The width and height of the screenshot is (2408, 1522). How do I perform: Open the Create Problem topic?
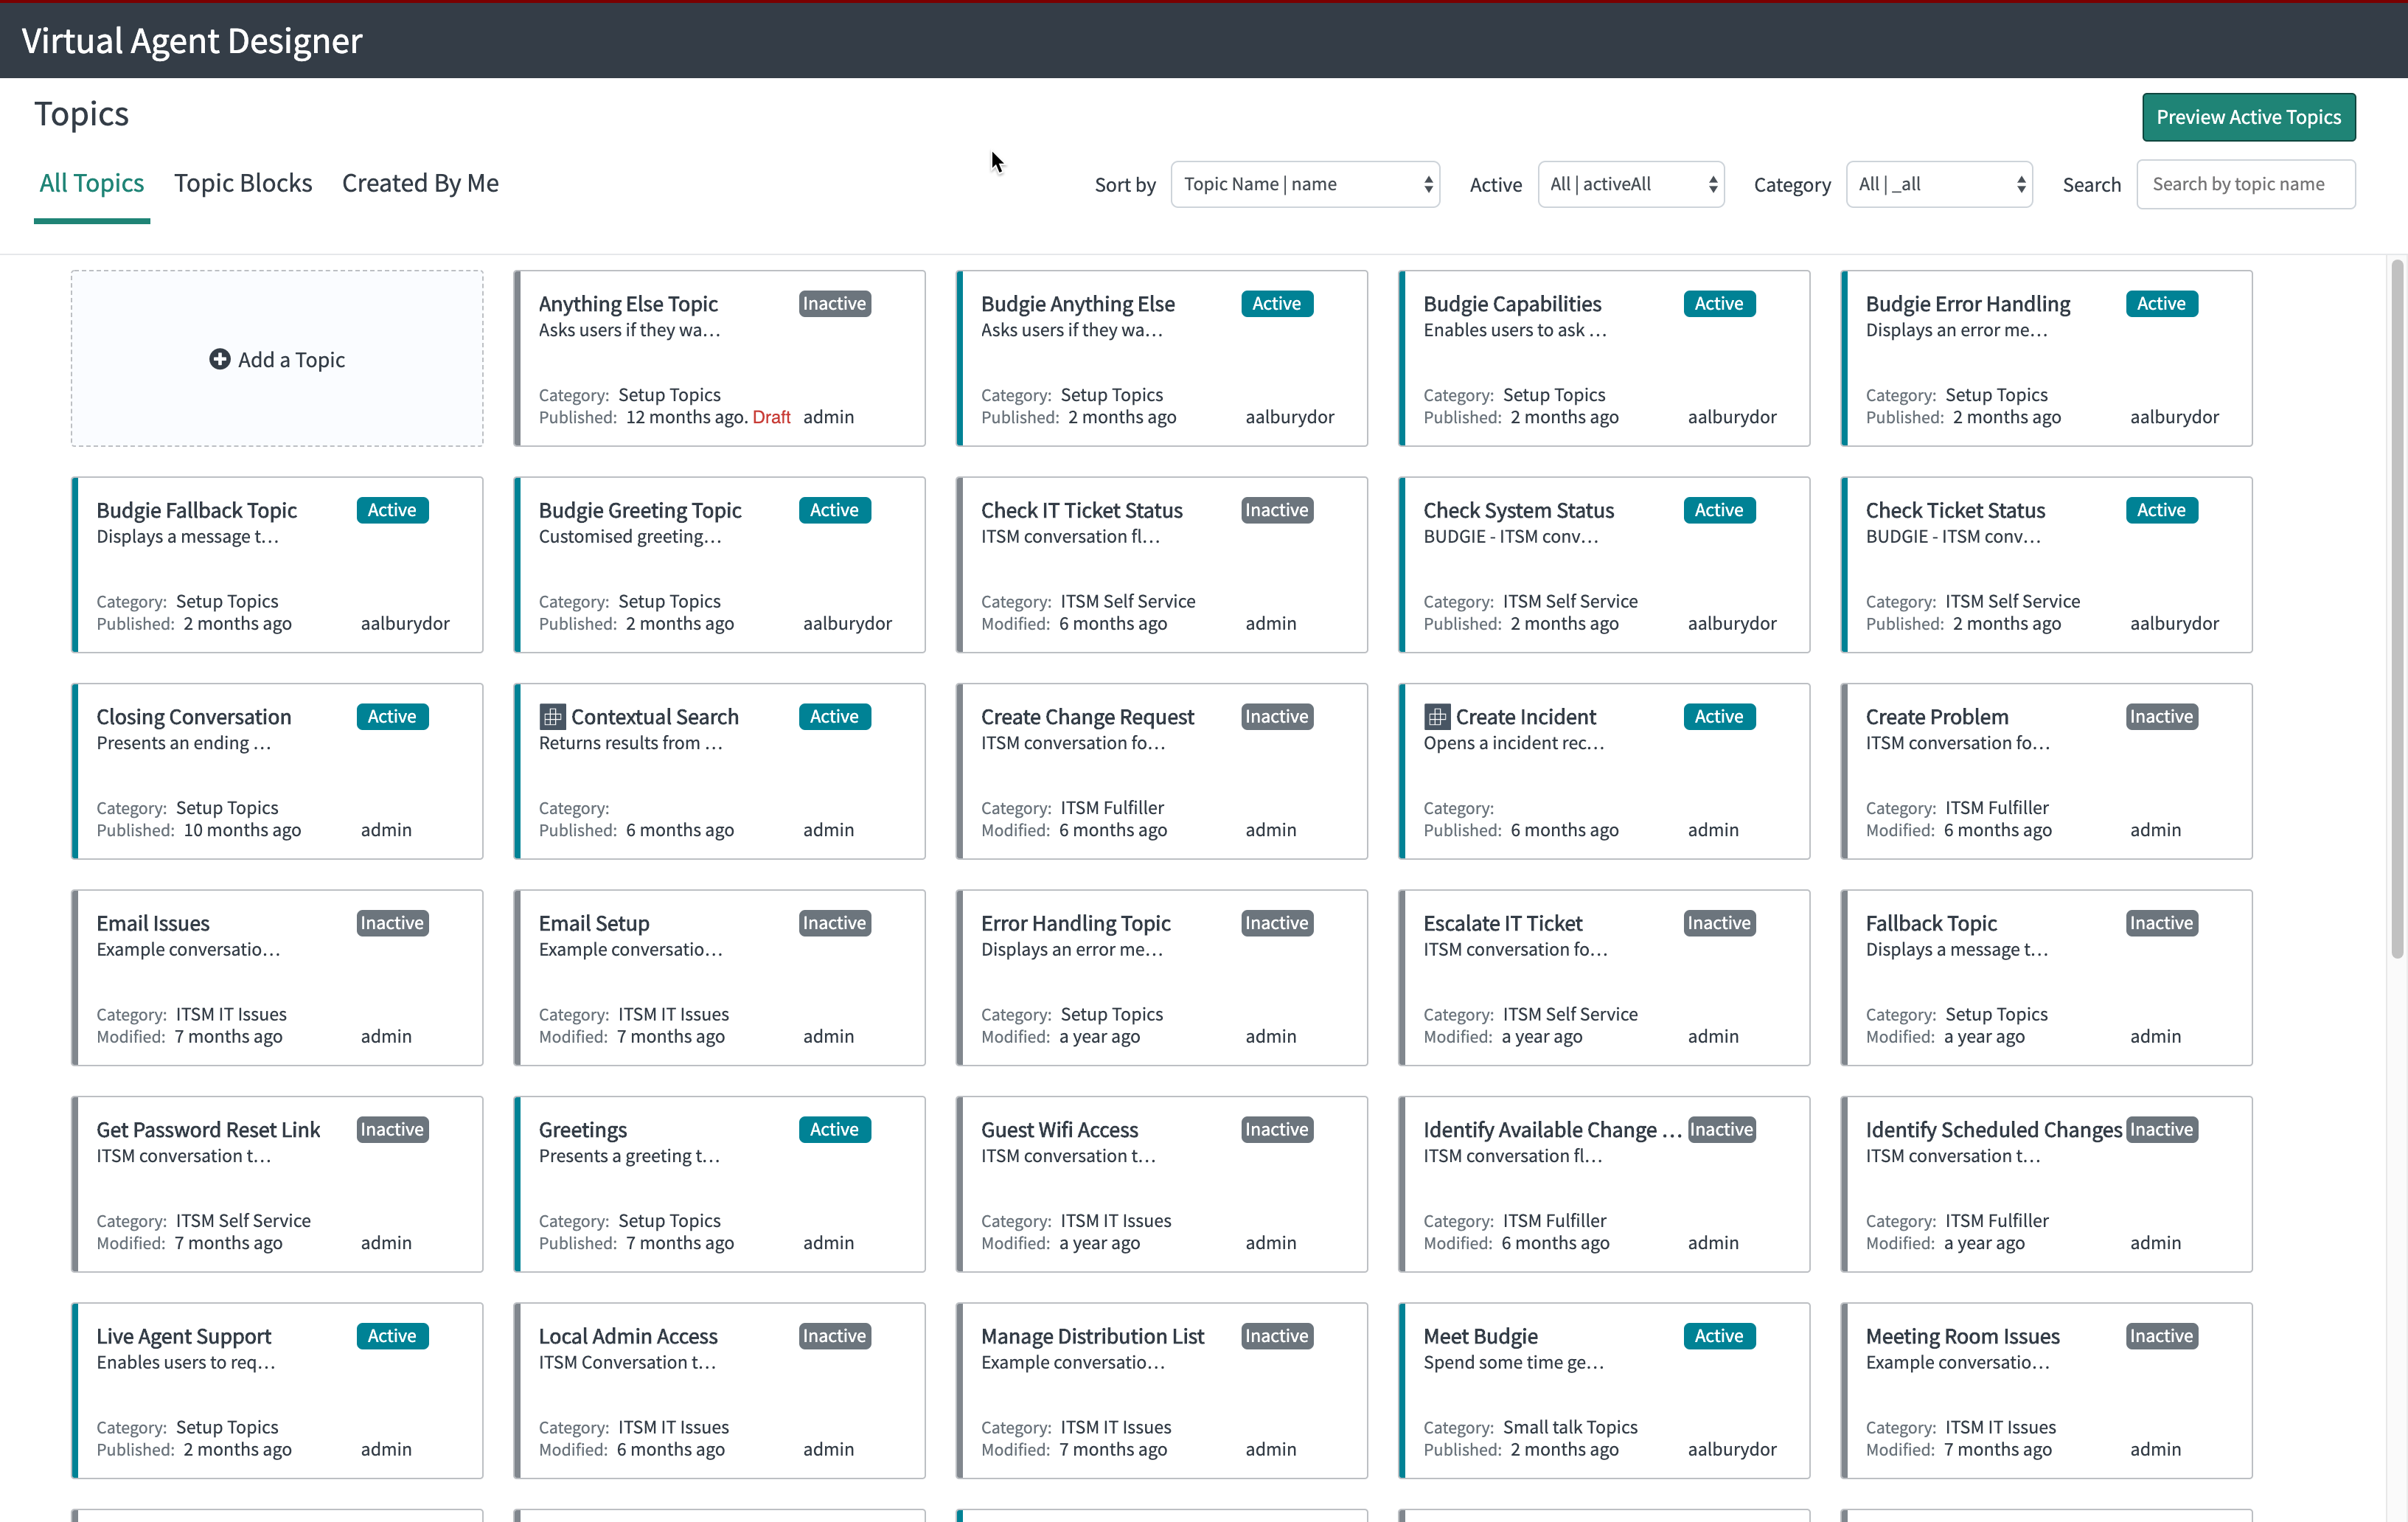click(2046, 772)
